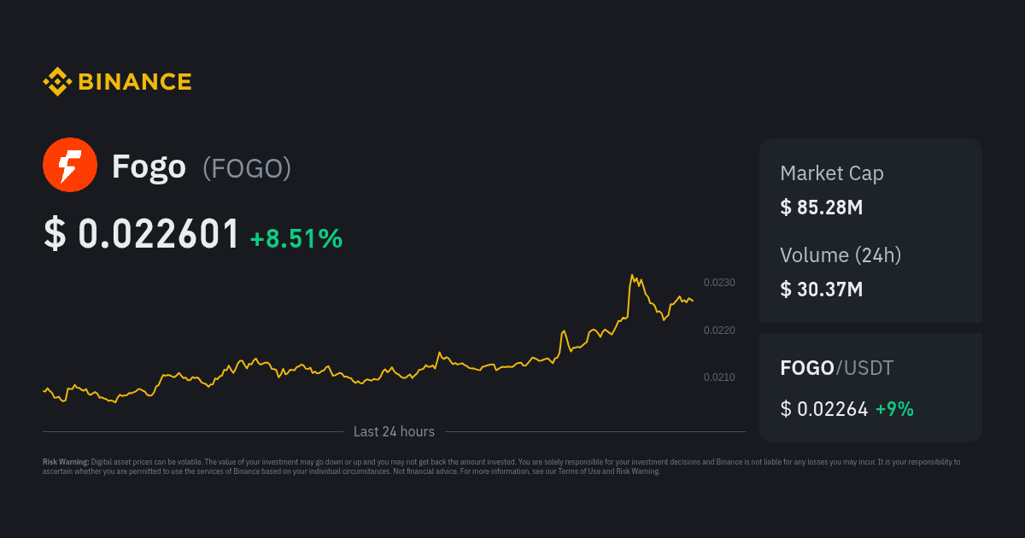The width and height of the screenshot is (1025, 538).
Task: Click the chart's highest price peak
Action: pos(631,276)
